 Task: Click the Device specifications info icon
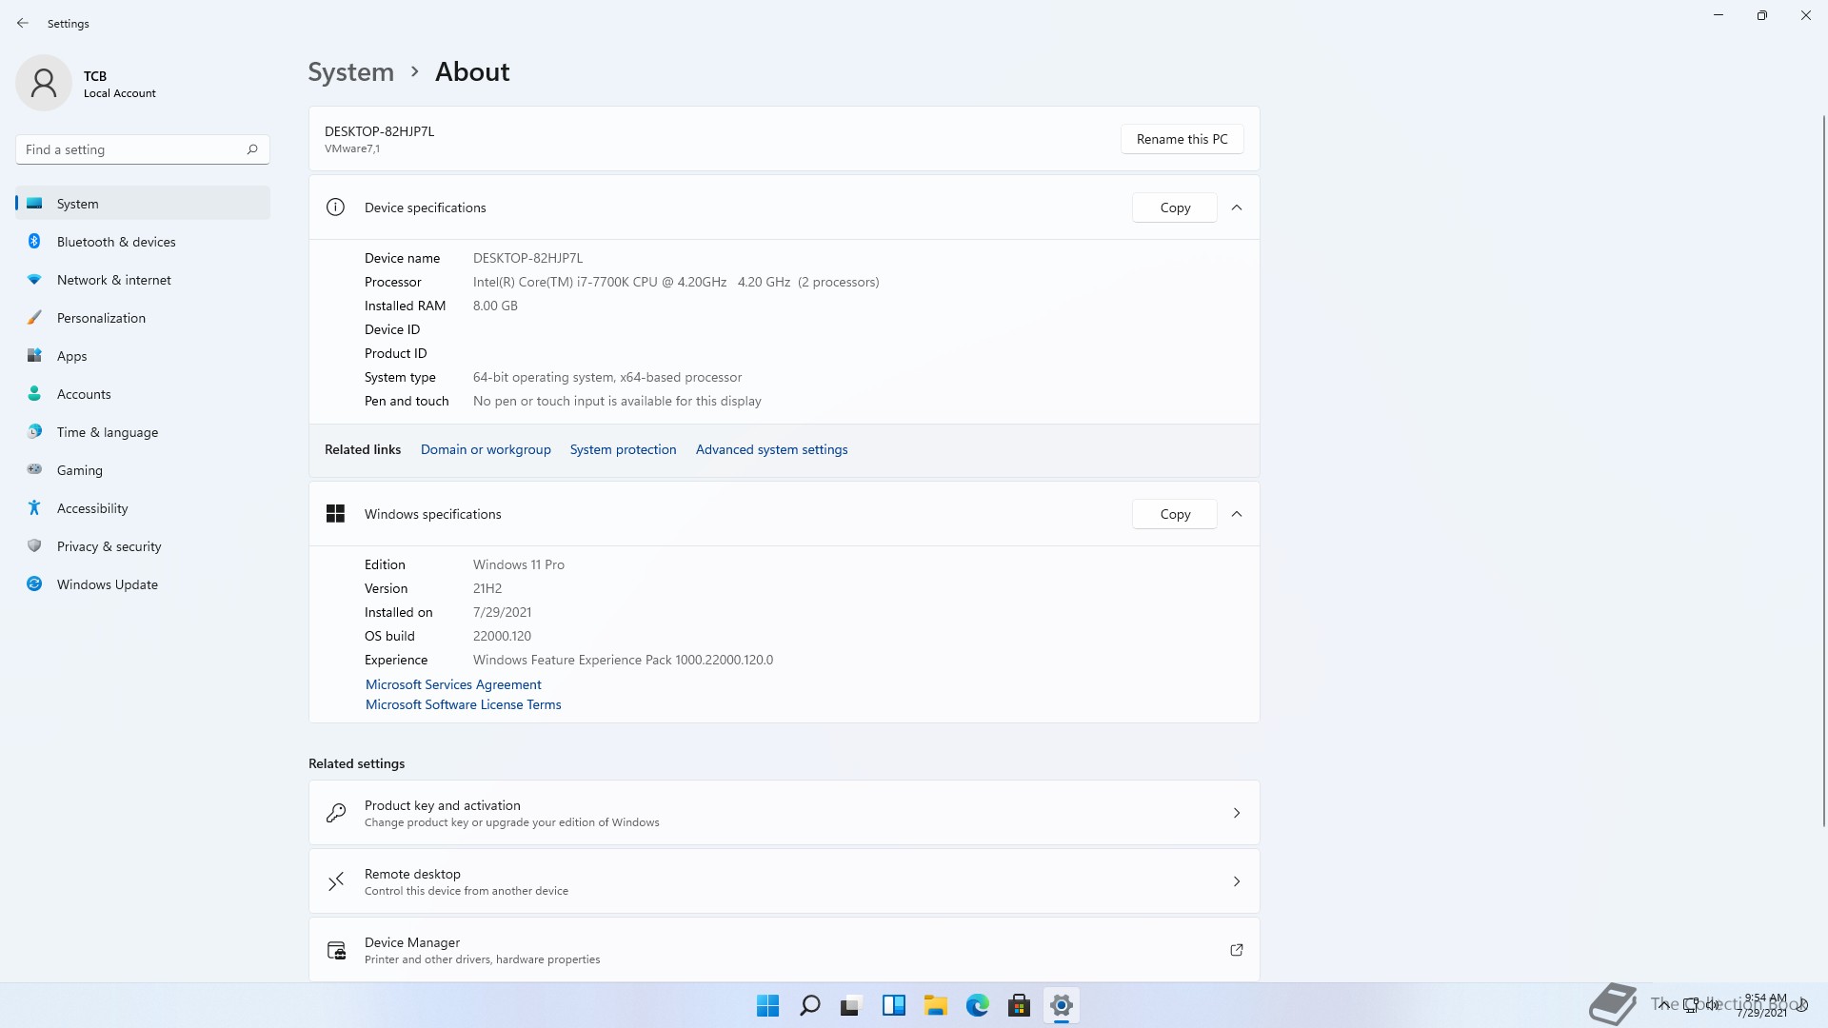[x=335, y=208]
